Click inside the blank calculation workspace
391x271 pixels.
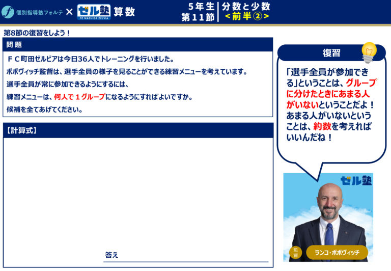coord(138,194)
